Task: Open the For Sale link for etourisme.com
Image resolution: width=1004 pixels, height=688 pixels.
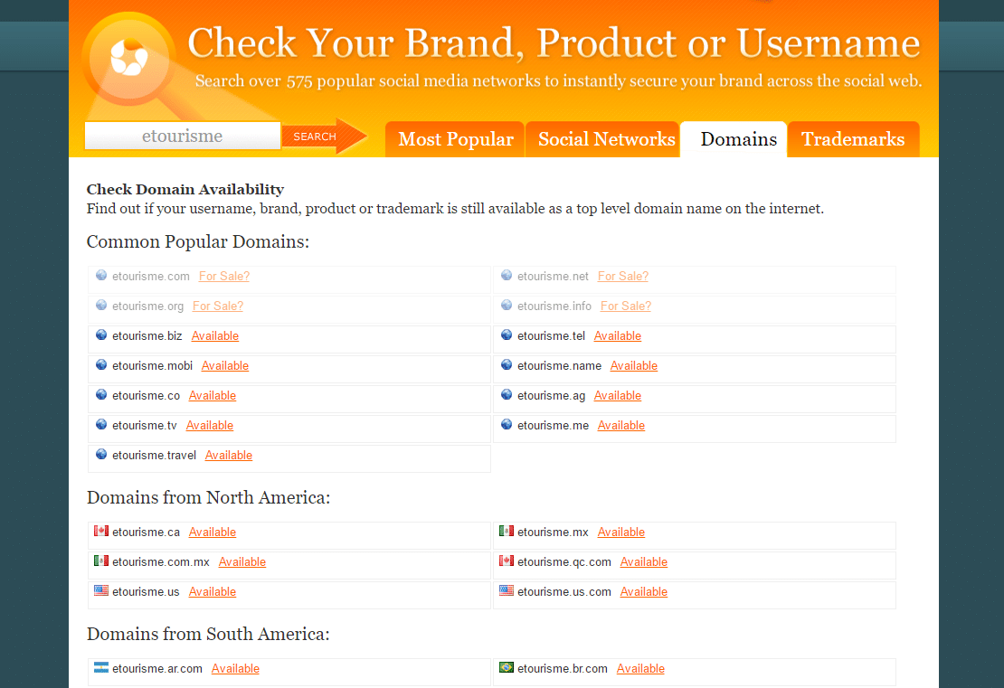Action: pyautogui.click(x=224, y=276)
